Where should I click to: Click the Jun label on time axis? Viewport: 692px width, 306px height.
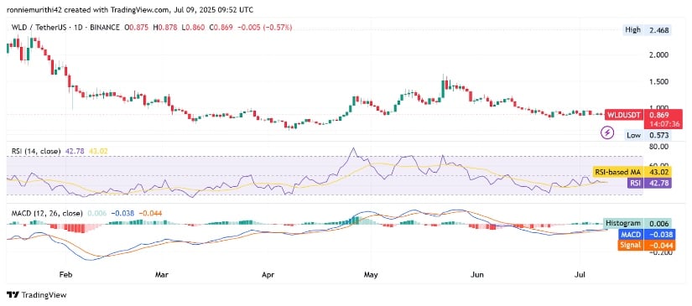coord(477,275)
